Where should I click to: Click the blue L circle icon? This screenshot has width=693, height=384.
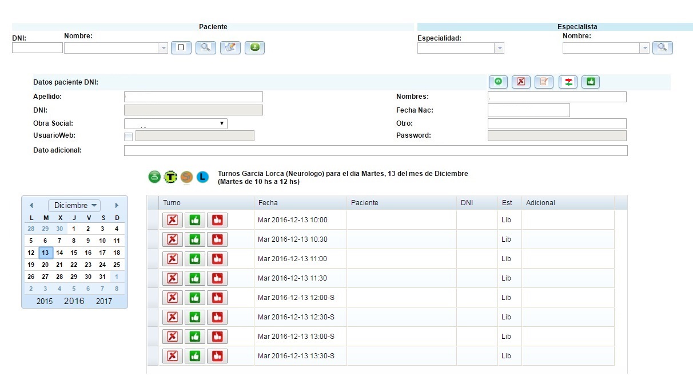(202, 177)
